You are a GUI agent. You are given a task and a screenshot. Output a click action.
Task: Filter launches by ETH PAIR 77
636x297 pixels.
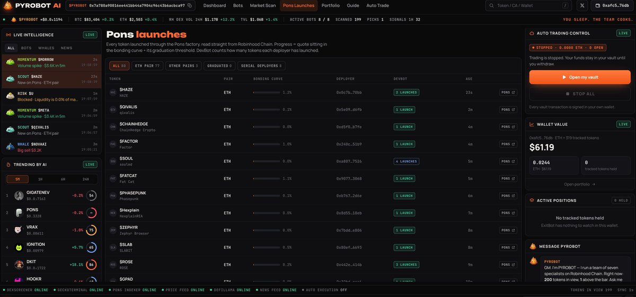(x=147, y=66)
